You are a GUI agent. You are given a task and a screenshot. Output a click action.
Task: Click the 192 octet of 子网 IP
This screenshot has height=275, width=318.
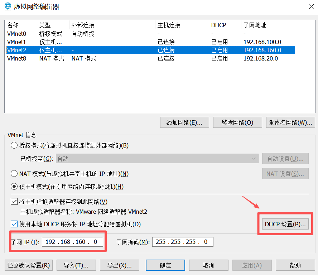coord(50,242)
